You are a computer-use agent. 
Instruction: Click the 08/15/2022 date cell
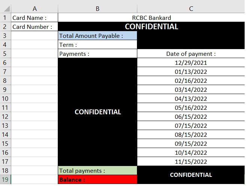191,135
